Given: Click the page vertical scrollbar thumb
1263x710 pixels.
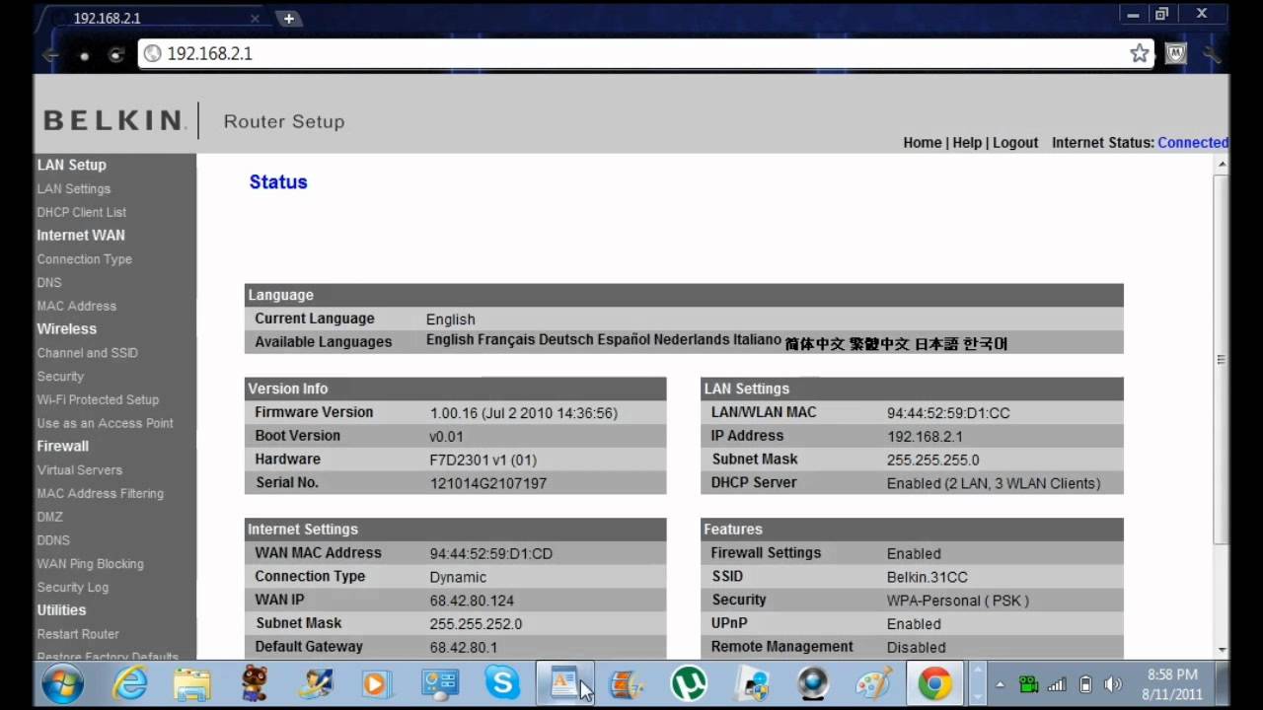Looking at the screenshot, I should click(1222, 360).
